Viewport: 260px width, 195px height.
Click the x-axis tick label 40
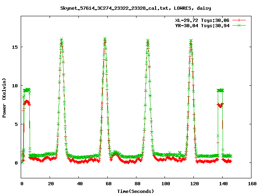pos(80,184)
